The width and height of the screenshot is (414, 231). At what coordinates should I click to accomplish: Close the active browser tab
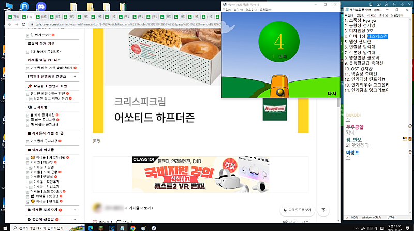click(x=31, y=16)
